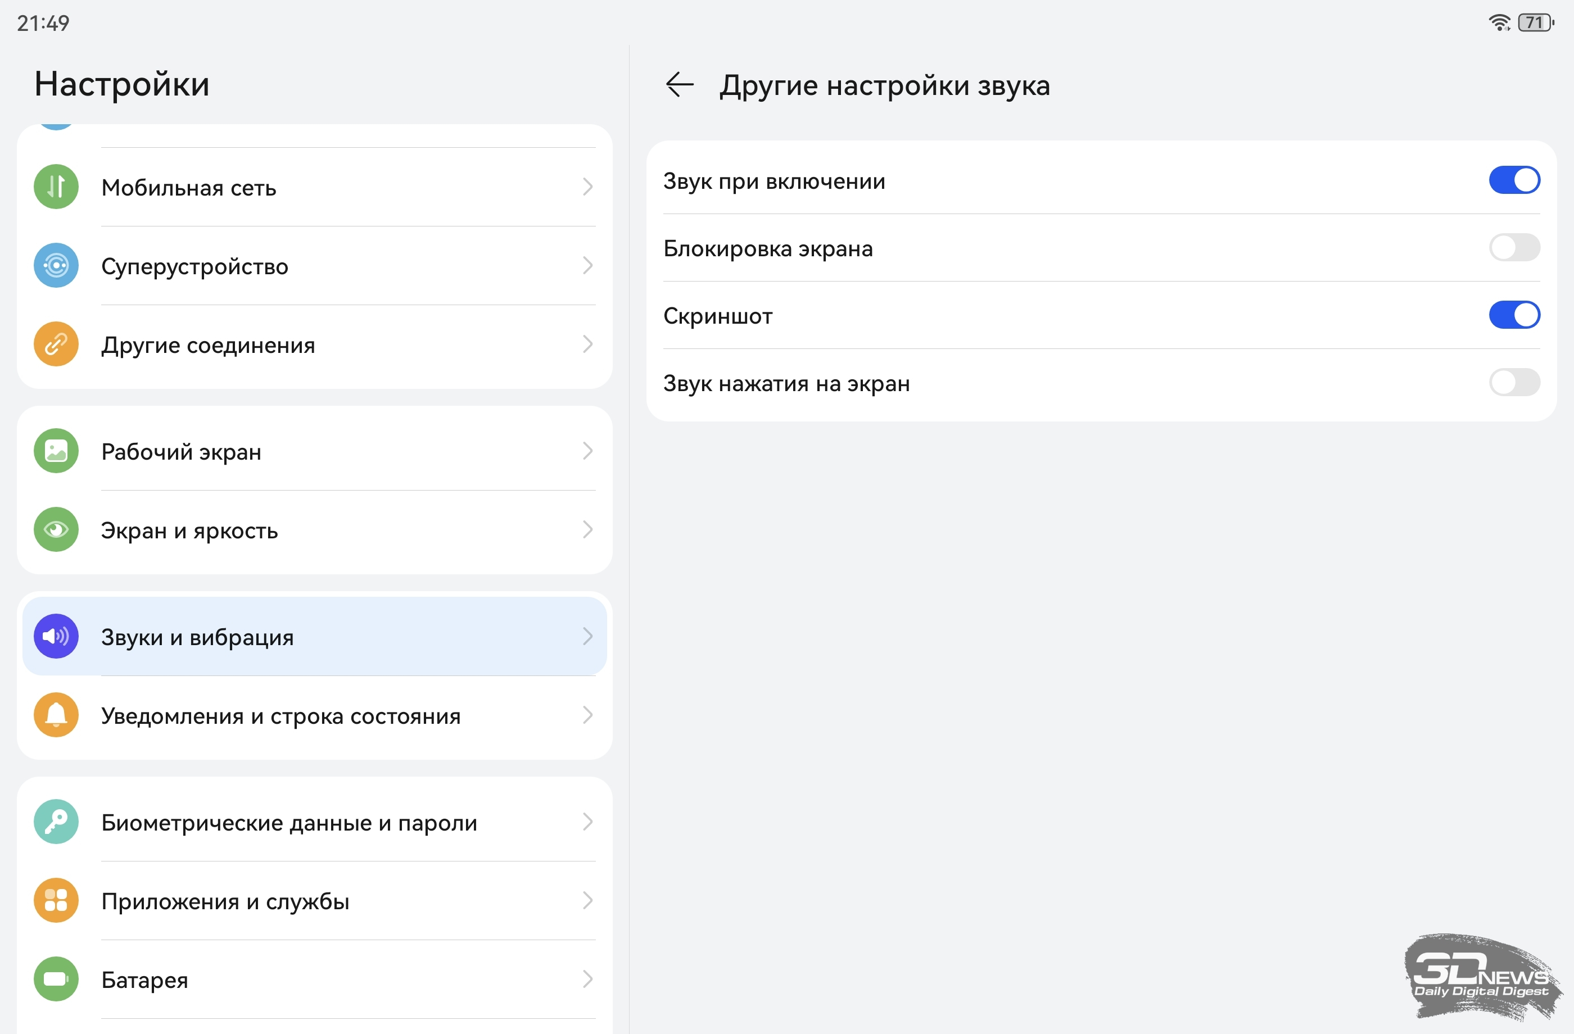Tap the blue Суперустройство icon
Image resolution: width=1574 pixels, height=1034 pixels.
[x=56, y=266]
